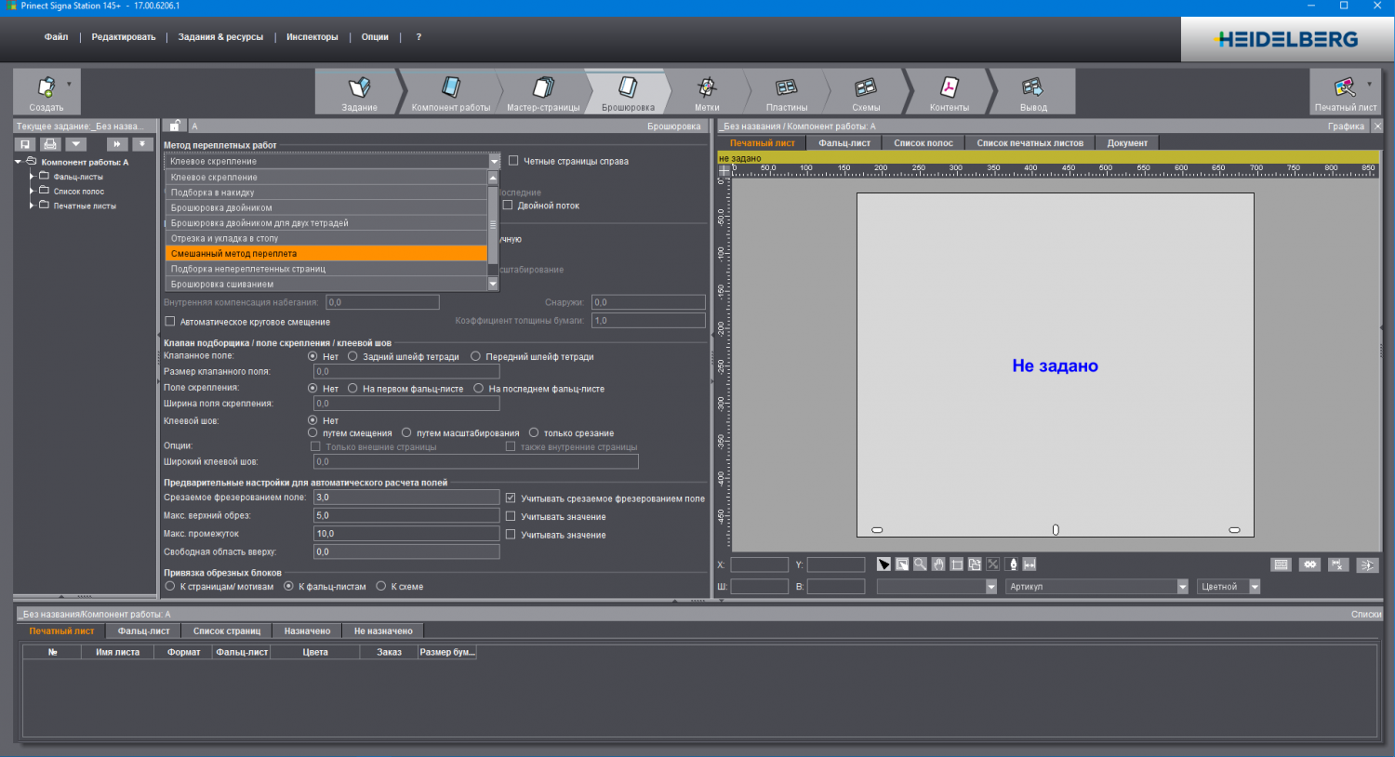Screen dimensions: 1395x757
Task: Enable Четные страницы справа checkbox
Action: (x=513, y=161)
